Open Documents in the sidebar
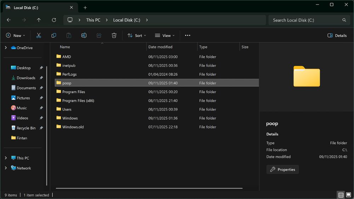This screenshot has height=199, width=354. pos(26,88)
